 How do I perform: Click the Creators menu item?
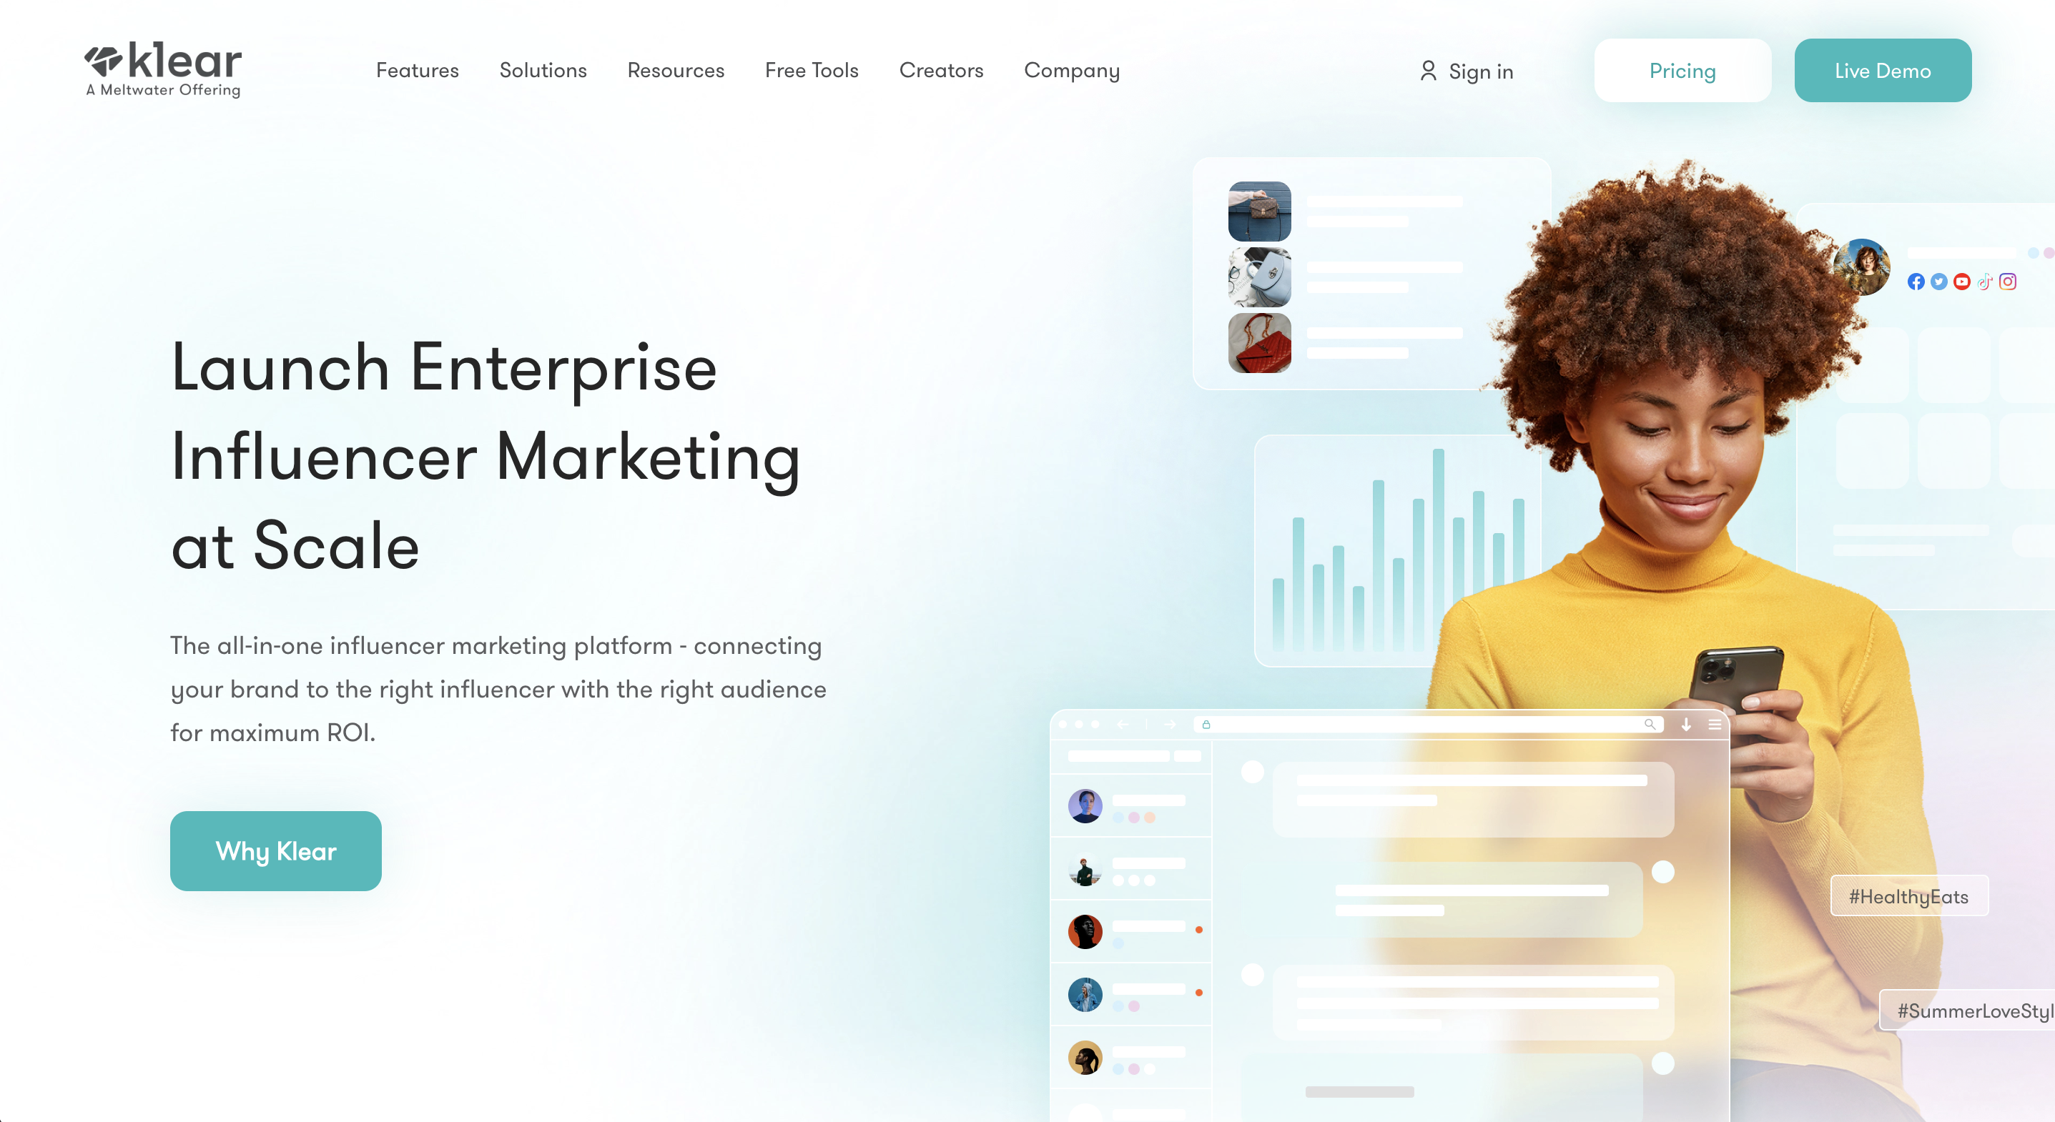(x=941, y=69)
